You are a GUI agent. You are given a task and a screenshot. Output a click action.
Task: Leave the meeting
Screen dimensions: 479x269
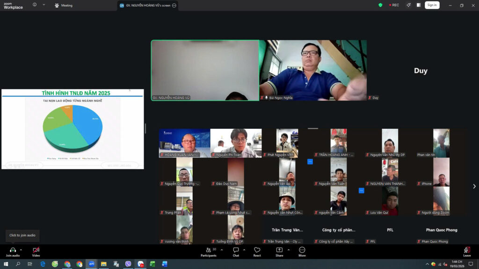click(x=467, y=251)
